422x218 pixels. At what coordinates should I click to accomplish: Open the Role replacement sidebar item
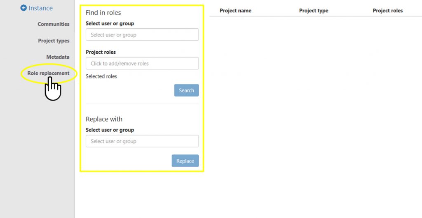(48, 73)
